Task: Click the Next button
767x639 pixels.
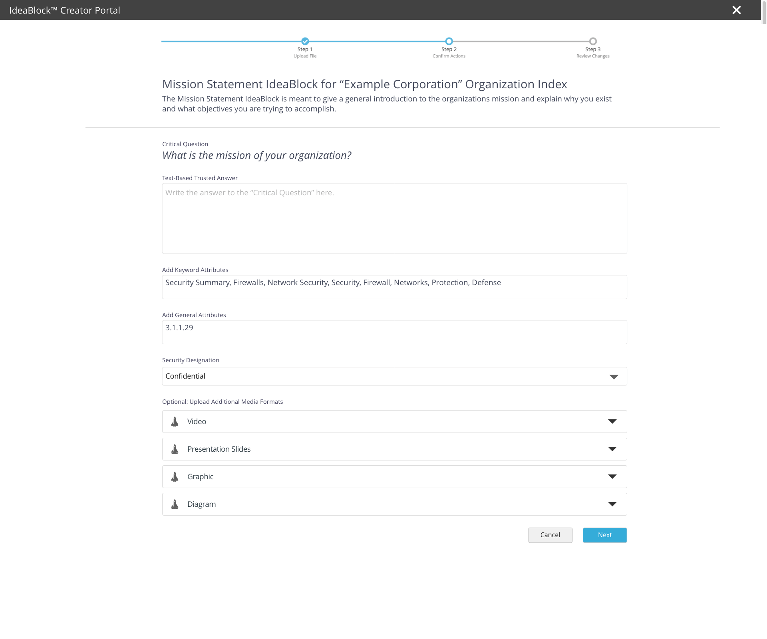Action: click(x=605, y=535)
